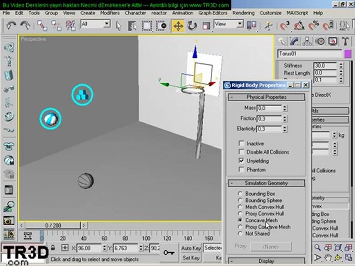Toggle the Angle Snap icon

point(299,26)
